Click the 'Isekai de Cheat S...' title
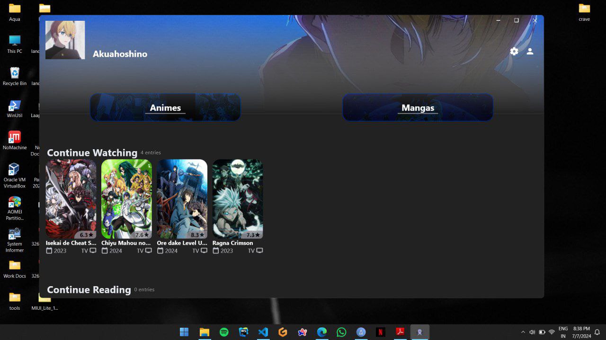This screenshot has width=606, height=340. point(71,243)
